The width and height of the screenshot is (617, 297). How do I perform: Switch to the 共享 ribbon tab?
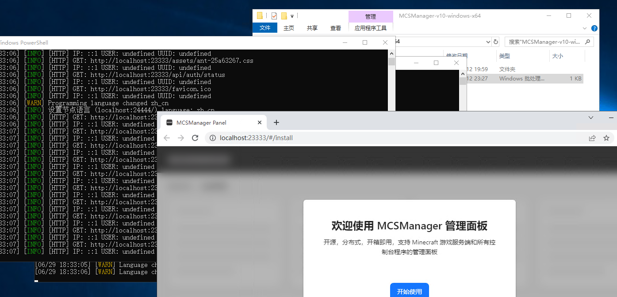coord(312,28)
